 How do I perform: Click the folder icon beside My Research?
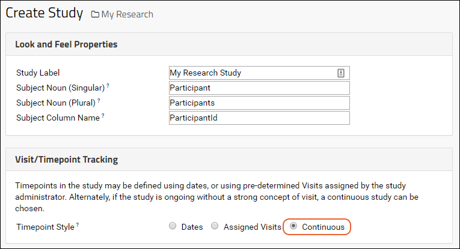pyautogui.click(x=95, y=14)
